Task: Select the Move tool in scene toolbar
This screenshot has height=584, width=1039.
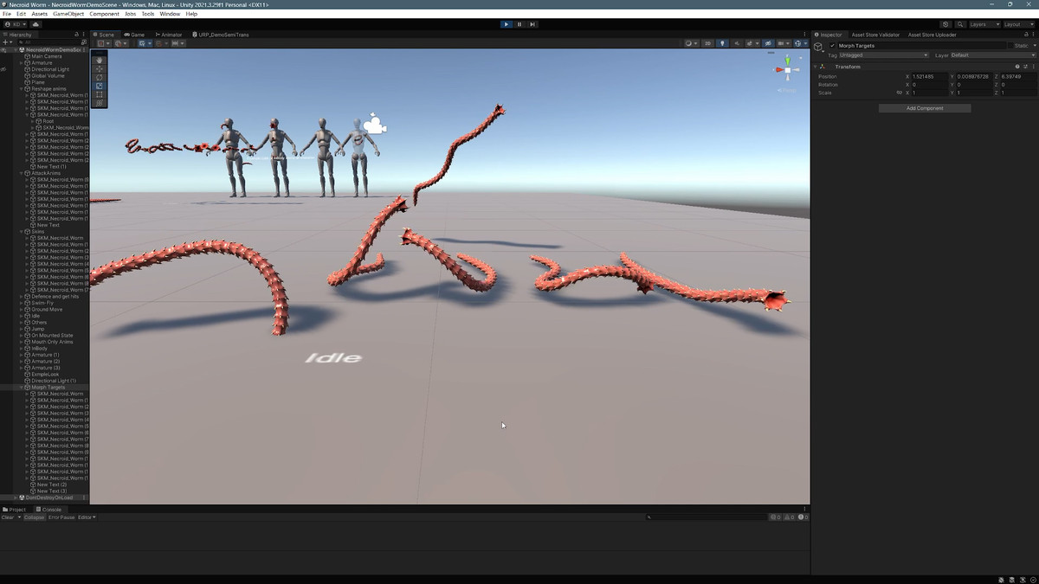Action: (x=100, y=68)
